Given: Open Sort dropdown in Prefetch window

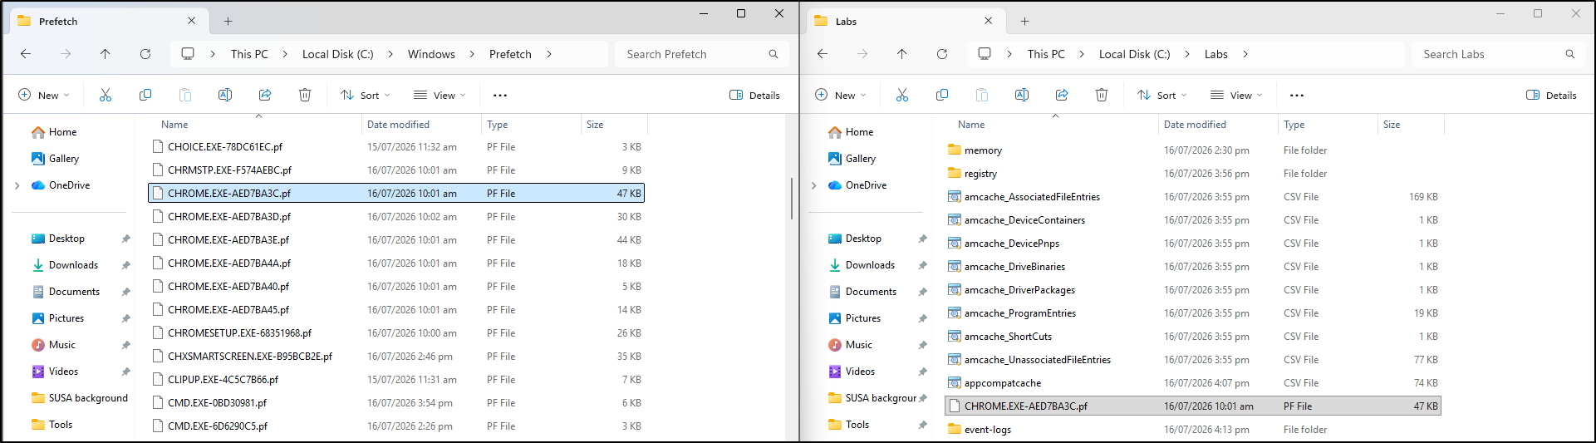Looking at the screenshot, I should coord(365,96).
